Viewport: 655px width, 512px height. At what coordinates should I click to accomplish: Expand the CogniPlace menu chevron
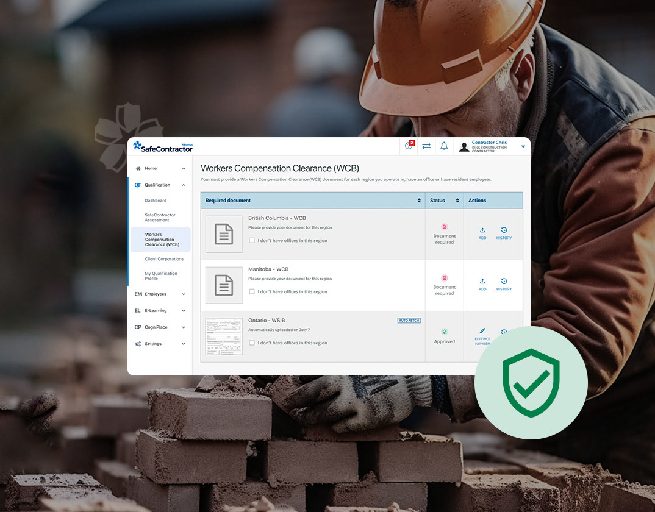tap(184, 327)
